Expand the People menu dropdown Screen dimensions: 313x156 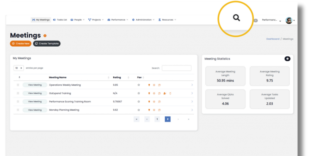[x=77, y=20]
